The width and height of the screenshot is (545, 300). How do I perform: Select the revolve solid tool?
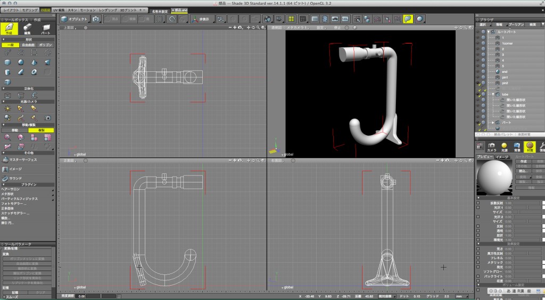click(34, 95)
